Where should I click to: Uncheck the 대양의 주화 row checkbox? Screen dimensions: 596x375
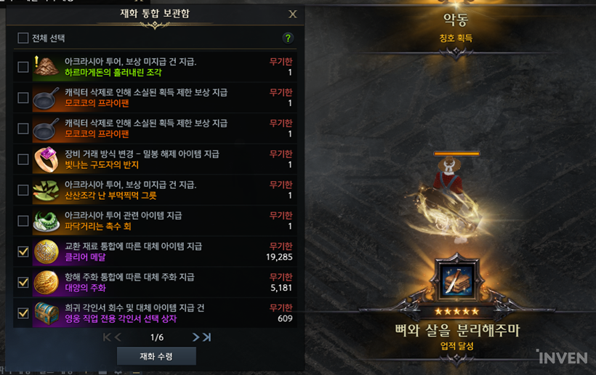point(23,282)
